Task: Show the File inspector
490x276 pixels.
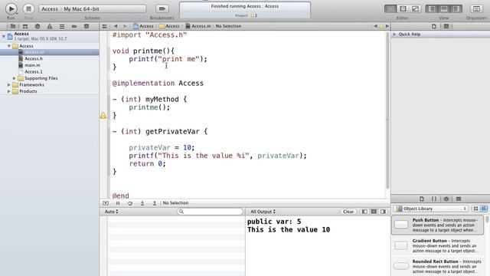Action: [x=434, y=26]
